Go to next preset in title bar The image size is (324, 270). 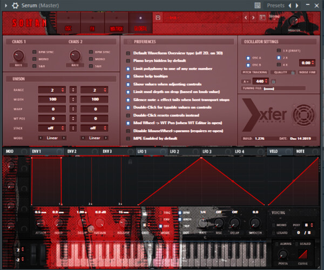[297, 5]
